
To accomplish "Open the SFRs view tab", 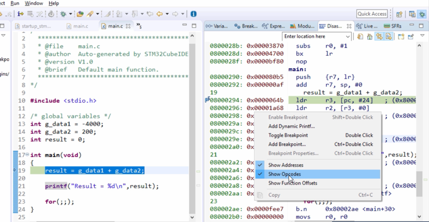I will pos(392,26).
